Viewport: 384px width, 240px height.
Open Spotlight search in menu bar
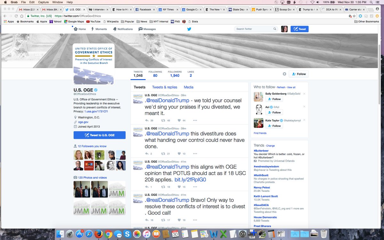click(371, 2)
